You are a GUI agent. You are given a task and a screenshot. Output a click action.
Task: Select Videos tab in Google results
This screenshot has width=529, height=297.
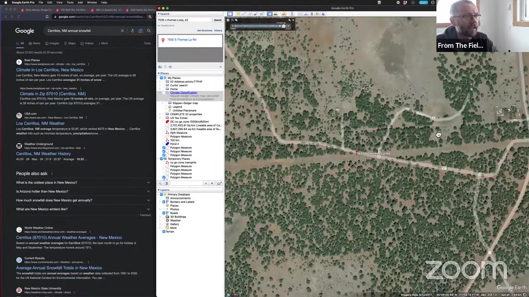87,43
